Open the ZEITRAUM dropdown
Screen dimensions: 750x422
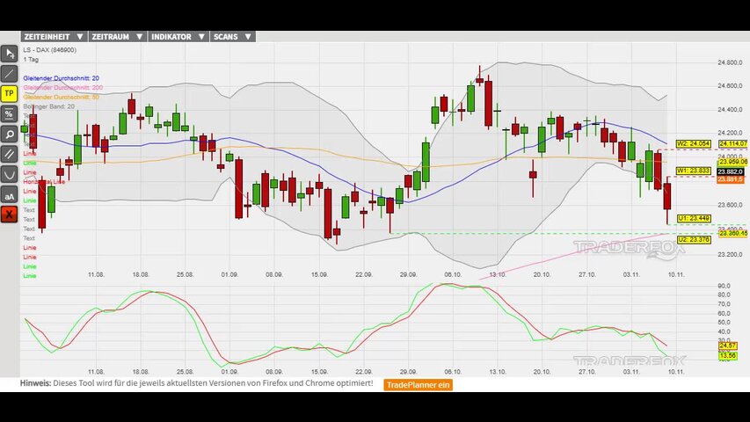coord(117,37)
